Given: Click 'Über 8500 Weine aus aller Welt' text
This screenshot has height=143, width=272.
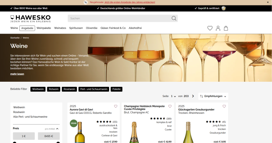Looking at the screenshot, I should click(x=30, y=8).
